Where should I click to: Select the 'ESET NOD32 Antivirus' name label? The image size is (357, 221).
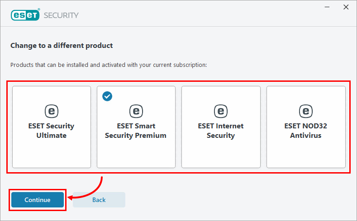click(305, 131)
